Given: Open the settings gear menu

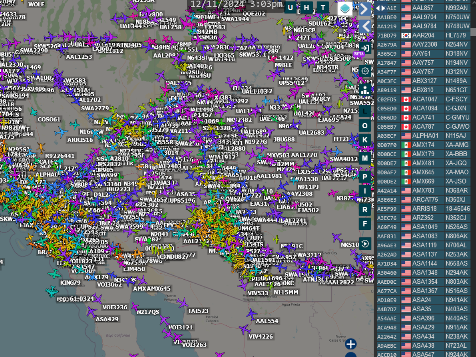Looking at the screenshot, I should click(x=365, y=71).
